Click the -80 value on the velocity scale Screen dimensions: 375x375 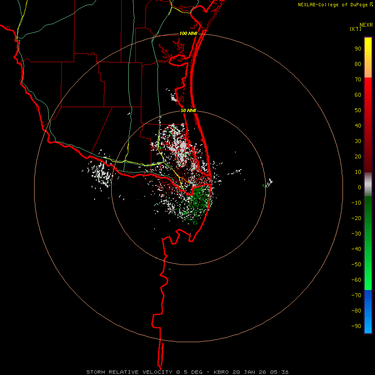(356, 311)
